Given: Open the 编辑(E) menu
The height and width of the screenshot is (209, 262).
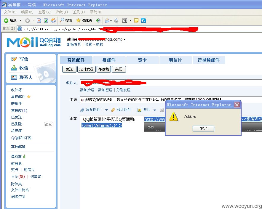Looking at the screenshot, I should coord(27,12).
